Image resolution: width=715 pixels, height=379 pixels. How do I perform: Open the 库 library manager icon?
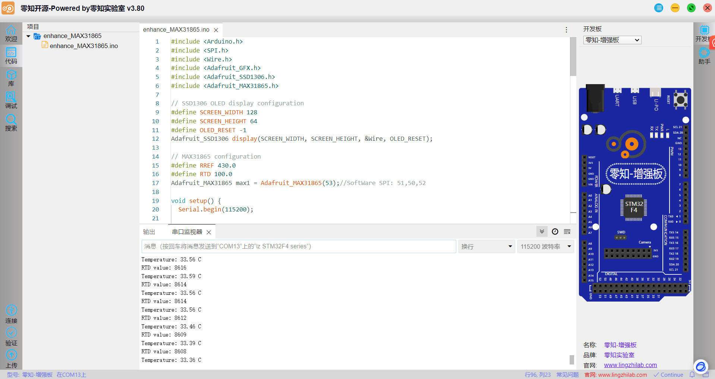[x=11, y=78]
